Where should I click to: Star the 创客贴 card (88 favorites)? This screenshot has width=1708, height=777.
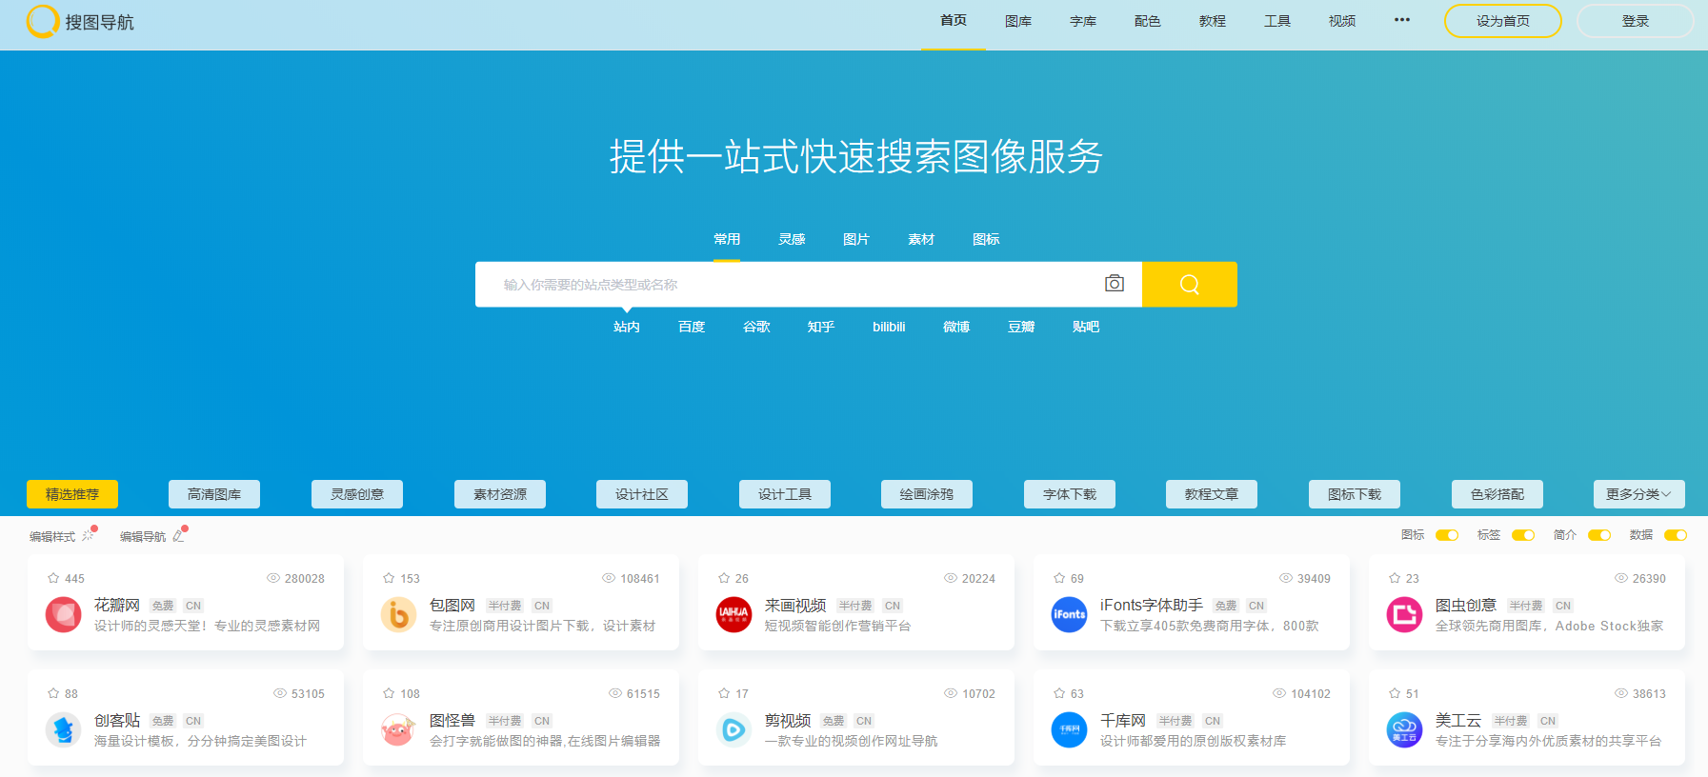pyautogui.click(x=53, y=693)
